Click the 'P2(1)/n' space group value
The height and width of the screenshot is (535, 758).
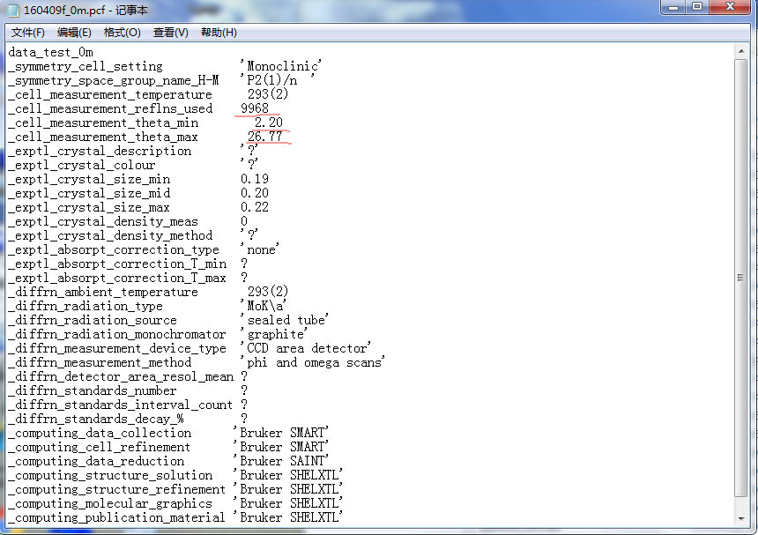[278, 80]
